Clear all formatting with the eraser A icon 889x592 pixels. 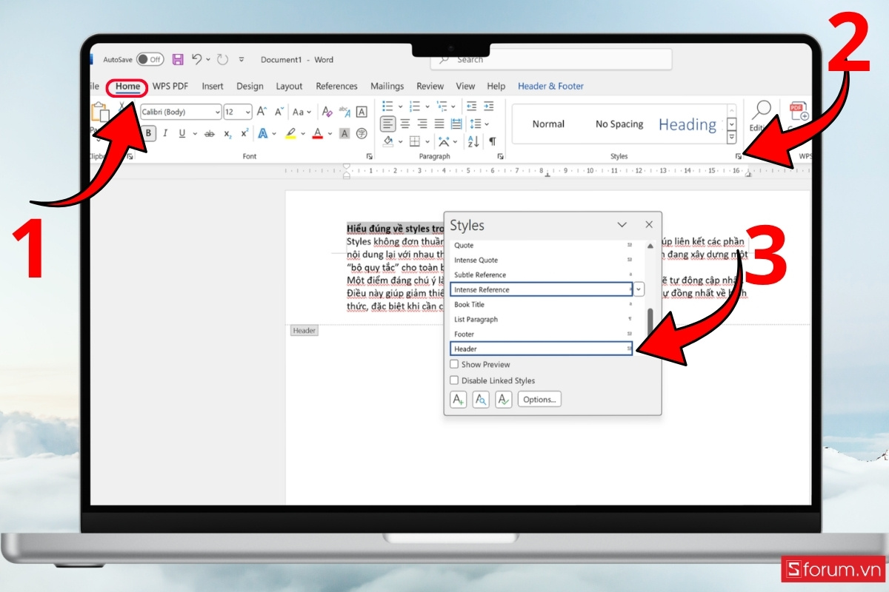[327, 112]
